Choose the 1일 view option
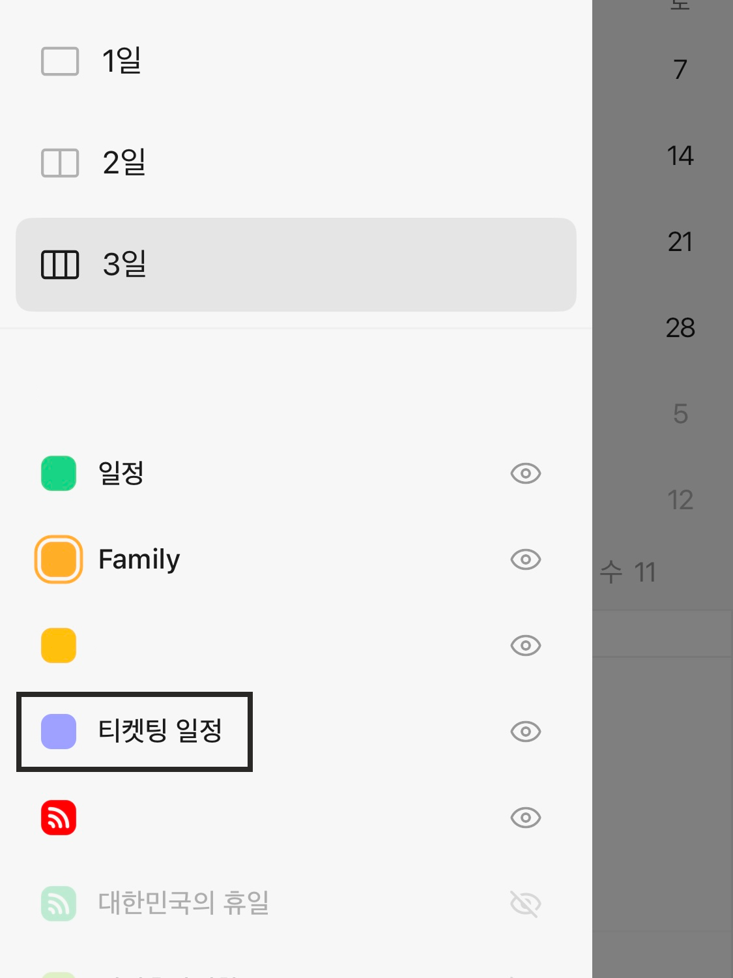This screenshot has height=978, width=733. 296,61
